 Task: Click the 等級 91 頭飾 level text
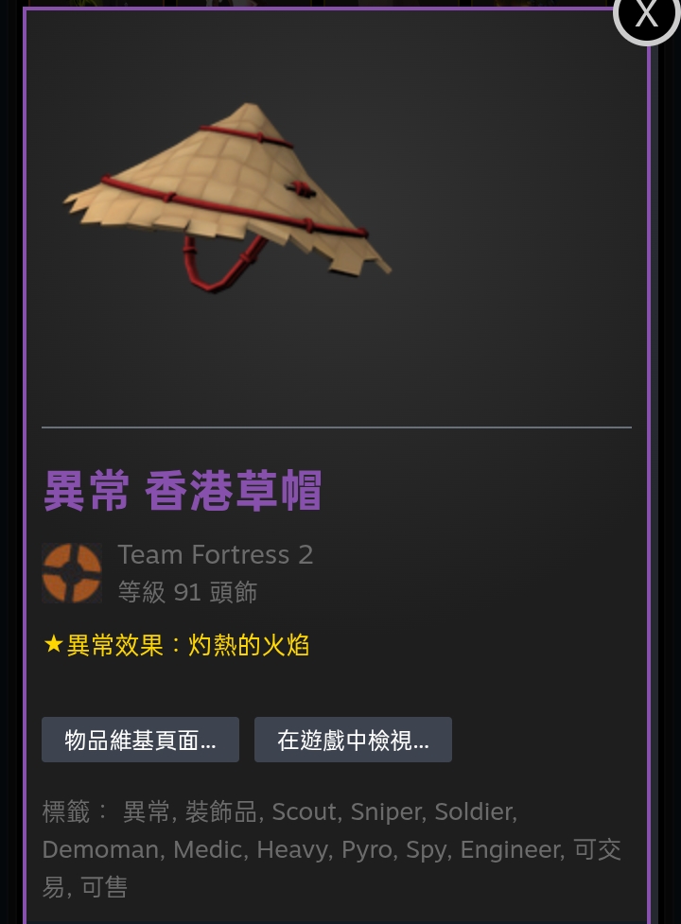pos(187,592)
